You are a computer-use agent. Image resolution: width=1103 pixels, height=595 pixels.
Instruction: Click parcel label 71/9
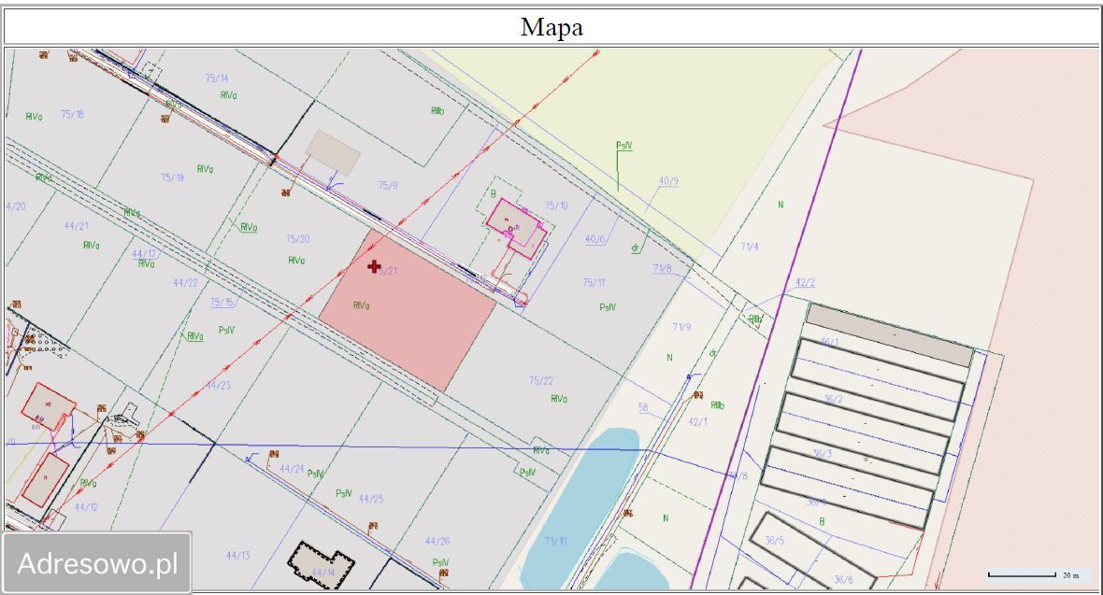[680, 327]
